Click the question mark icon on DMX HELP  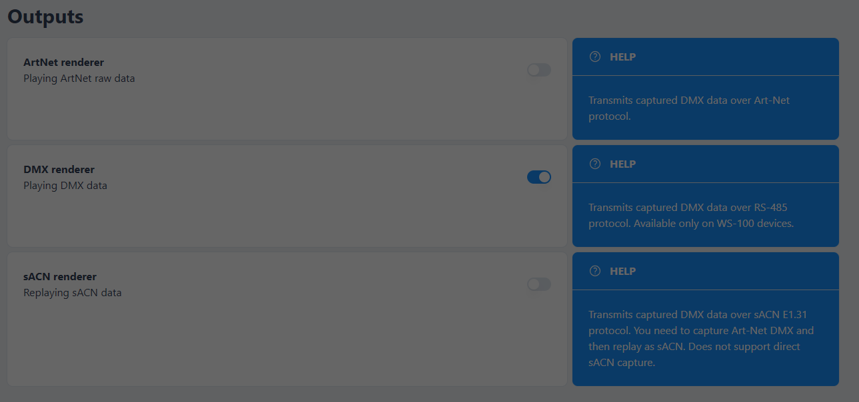click(594, 164)
